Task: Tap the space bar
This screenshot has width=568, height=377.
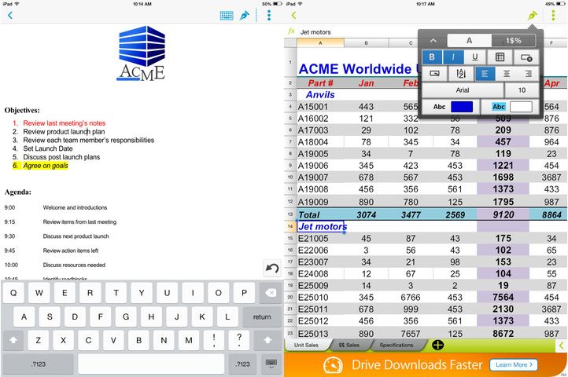Action: click(x=151, y=364)
